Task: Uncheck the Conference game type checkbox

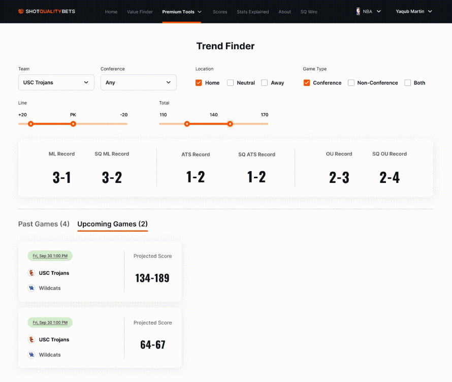Action: click(x=307, y=83)
